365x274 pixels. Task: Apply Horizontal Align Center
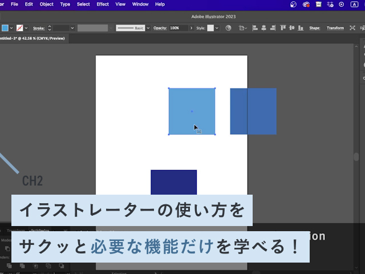[x=263, y=28]
